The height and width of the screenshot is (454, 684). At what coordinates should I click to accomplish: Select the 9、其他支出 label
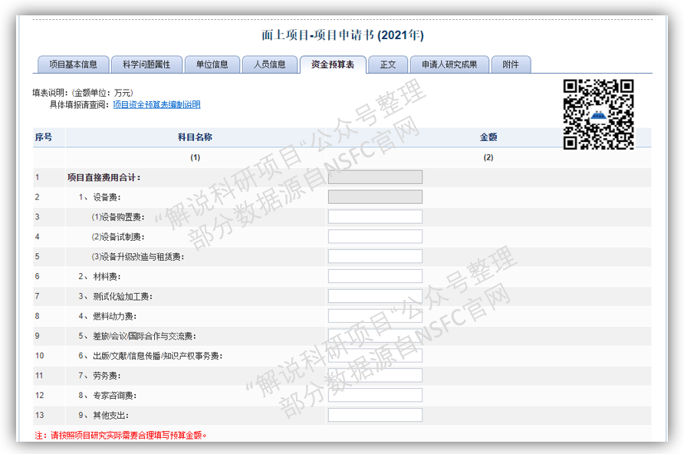pyautogui.click(x=104, y=416)
